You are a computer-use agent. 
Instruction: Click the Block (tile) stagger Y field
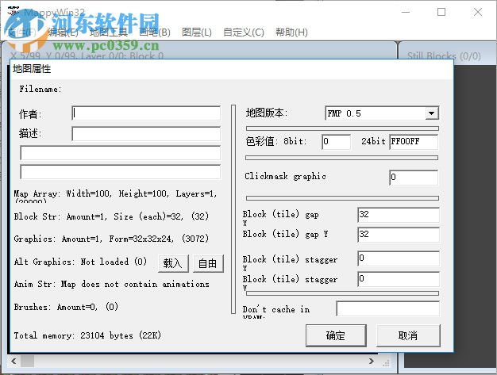point(399,279)
